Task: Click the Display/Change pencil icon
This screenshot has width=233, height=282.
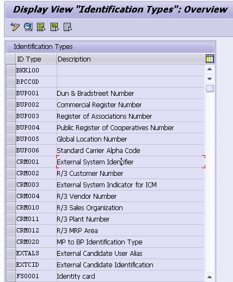Action: pos(15,27)
